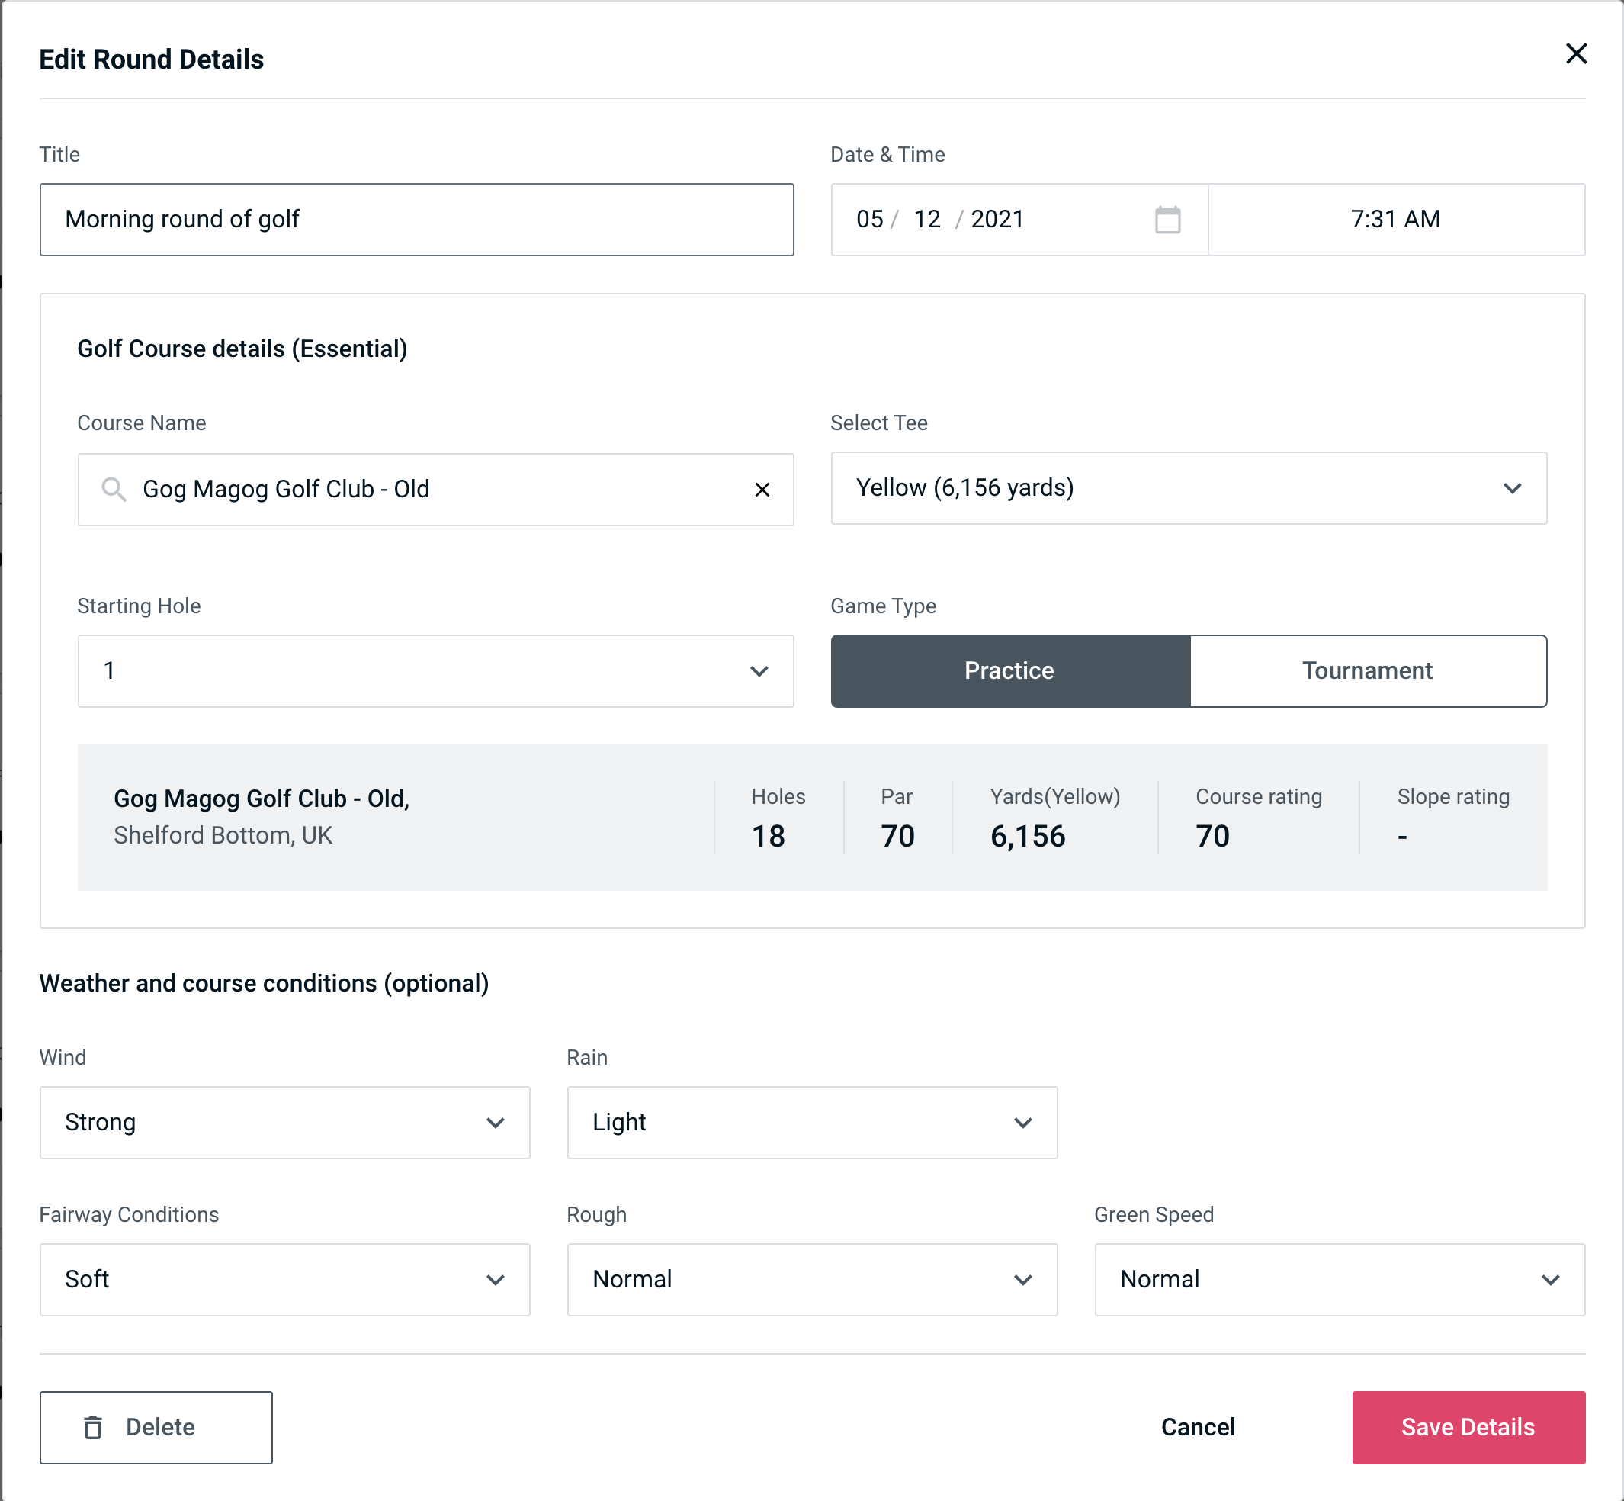1624x1501 pixels.
Task: Click the search icon in Course Name field
Action: (x=113, y=488)
